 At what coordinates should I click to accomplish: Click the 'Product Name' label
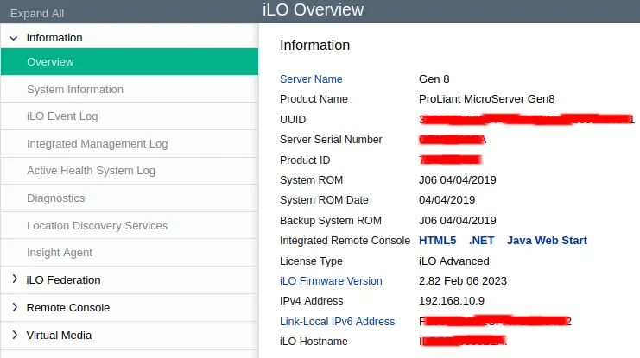pos(314,99)
